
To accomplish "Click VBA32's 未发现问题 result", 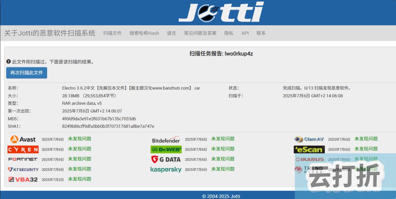I will 80,179.
